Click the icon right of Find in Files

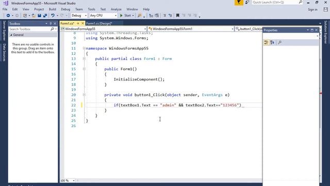(151, 16)
